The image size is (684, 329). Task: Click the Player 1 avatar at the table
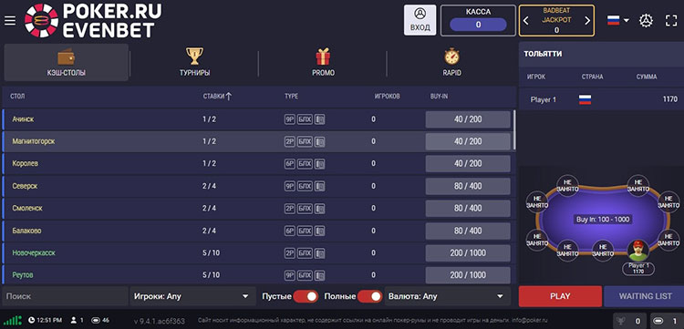click(637, 250)
